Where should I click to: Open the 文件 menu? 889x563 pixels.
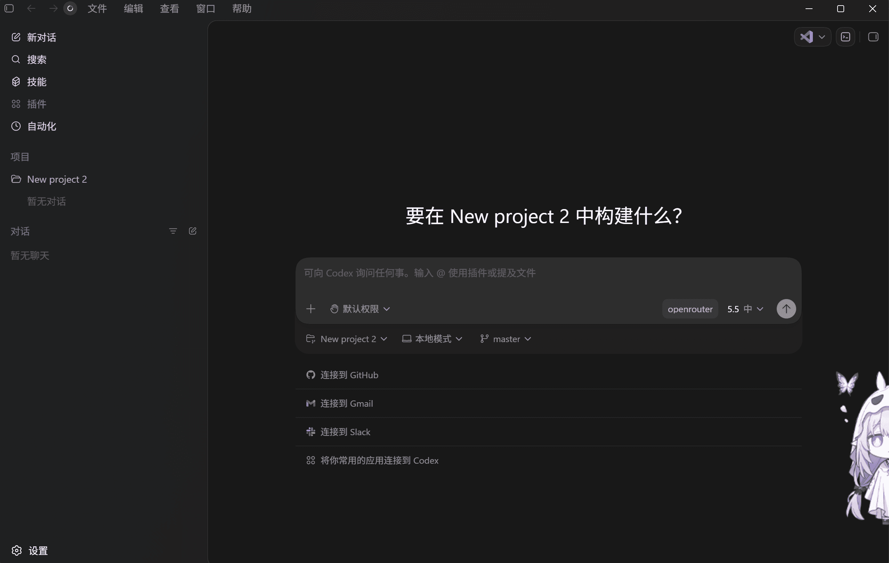pyautogui.click(x=97, y=8)
